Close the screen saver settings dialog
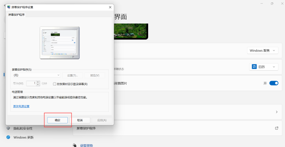Viewport: 285px width, 147px height. 110,7
